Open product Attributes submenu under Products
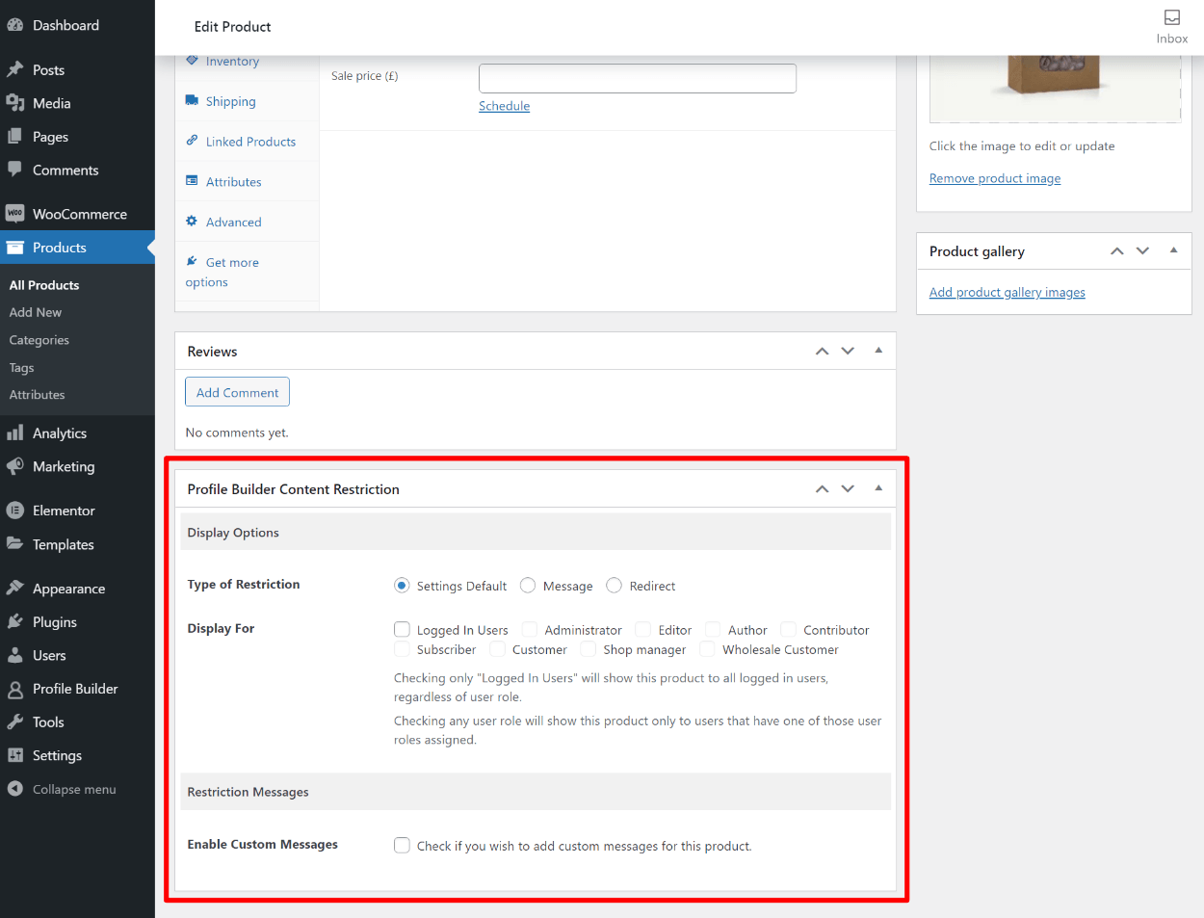The height and width of the screenshot is (918, 1204). (x=38, y=395)
